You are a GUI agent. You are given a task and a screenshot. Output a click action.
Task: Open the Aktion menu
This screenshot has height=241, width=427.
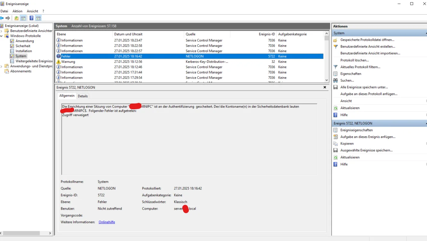[17, 11]
